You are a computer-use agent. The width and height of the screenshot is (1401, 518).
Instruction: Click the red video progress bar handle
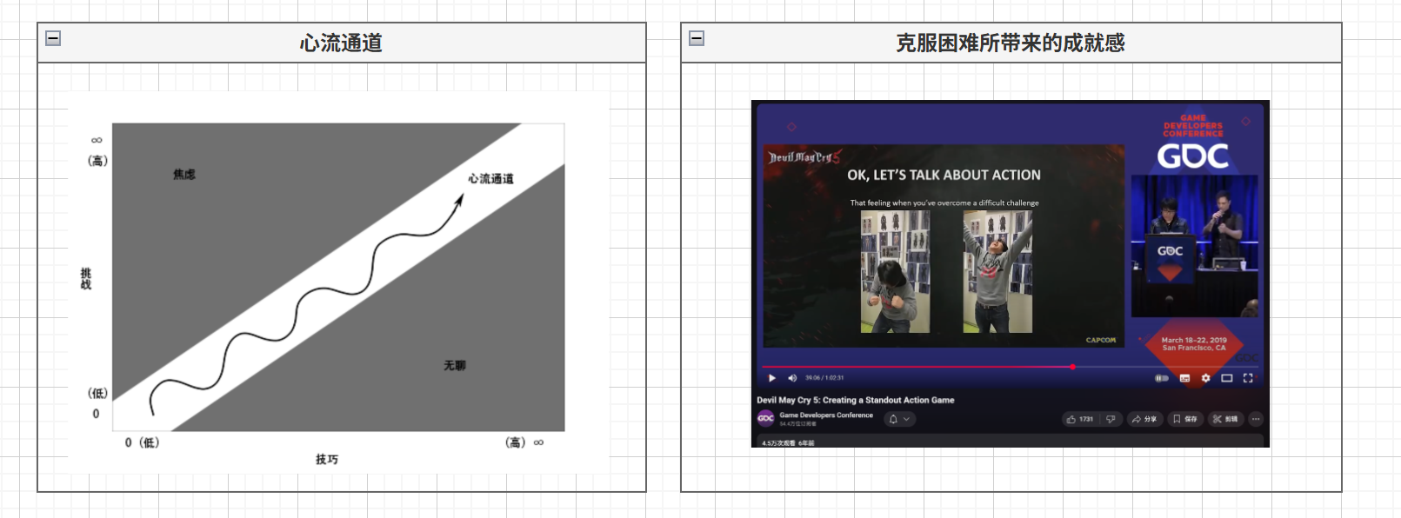[1072, 367]
